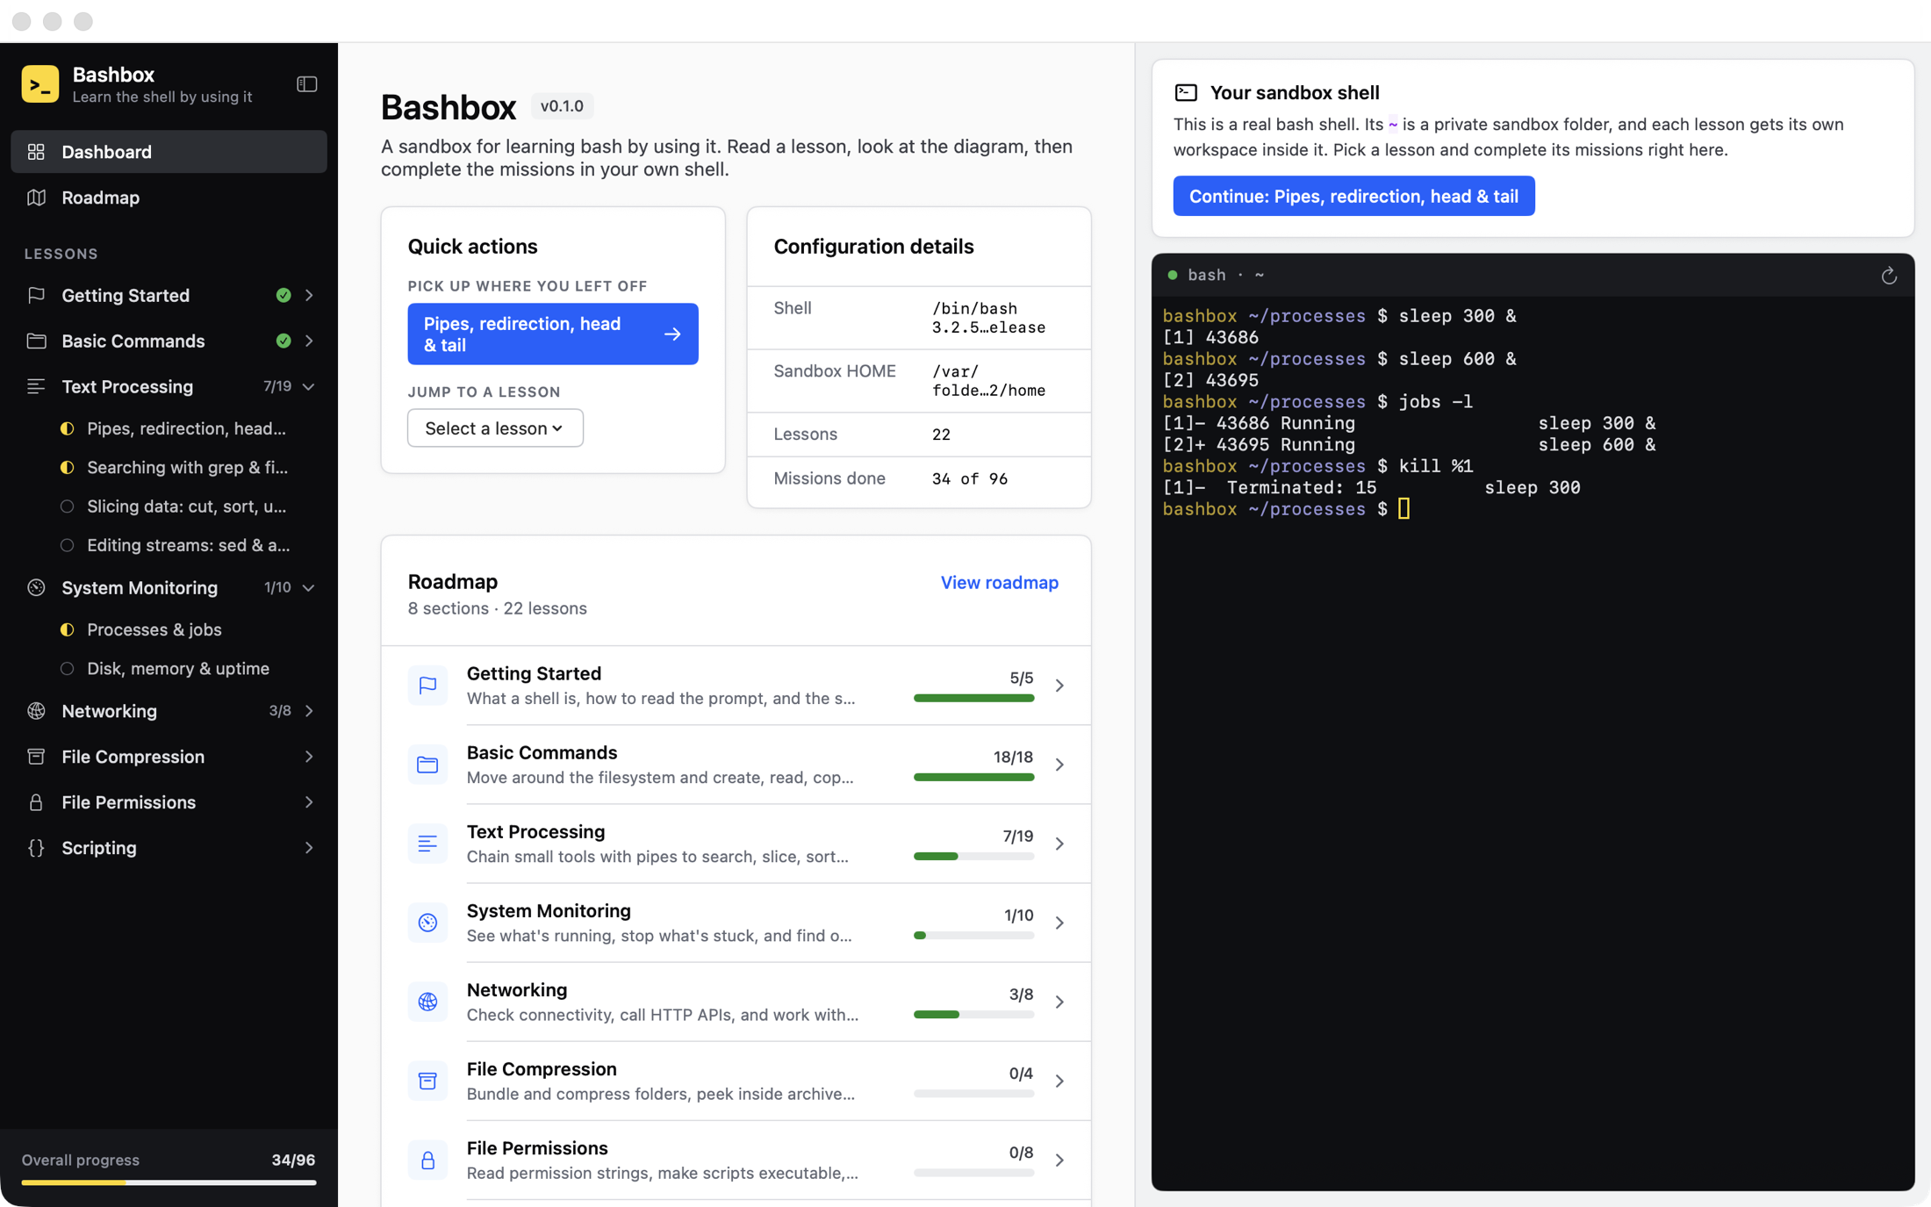
Task: Click the Text Processing 7/19 progress bar
Action: tap(973, 856)
